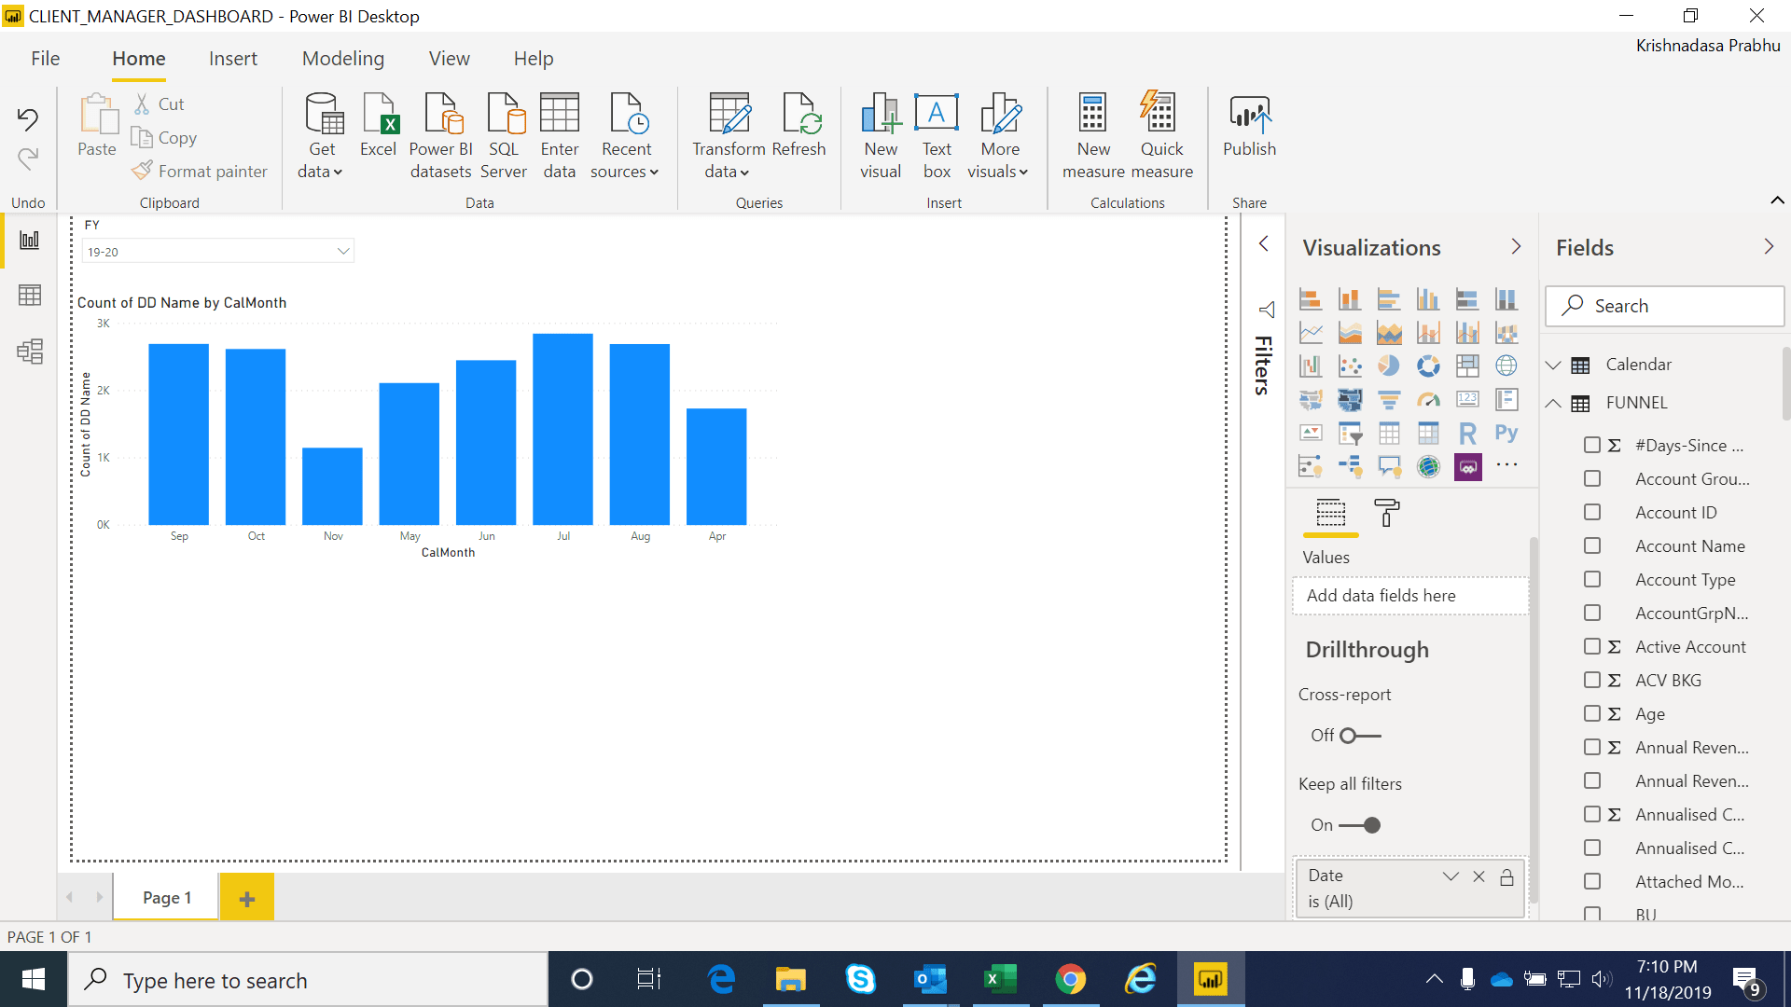Open the Format paint roller pane
Screen dimensions: 1791x1007
(x=1387, y=513)
